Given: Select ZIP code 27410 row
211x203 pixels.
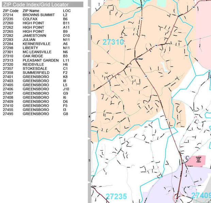Looking at the screenshot, I should (35, 105).
